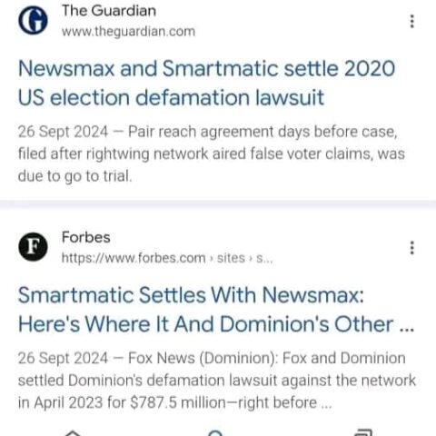Screen dimensions: 436x436
Task: Tap The Guardian circular logo icon
Action: 33,21
